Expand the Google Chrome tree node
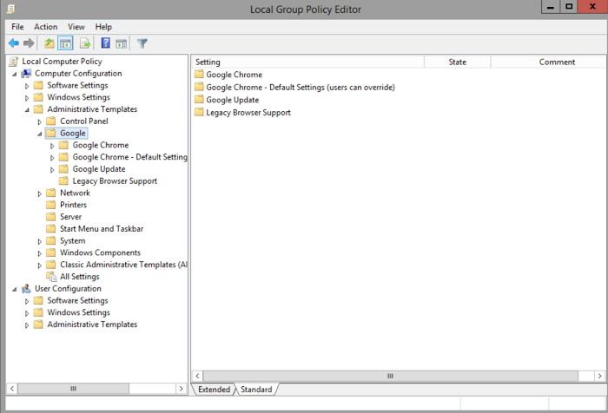 coord(52,146)
